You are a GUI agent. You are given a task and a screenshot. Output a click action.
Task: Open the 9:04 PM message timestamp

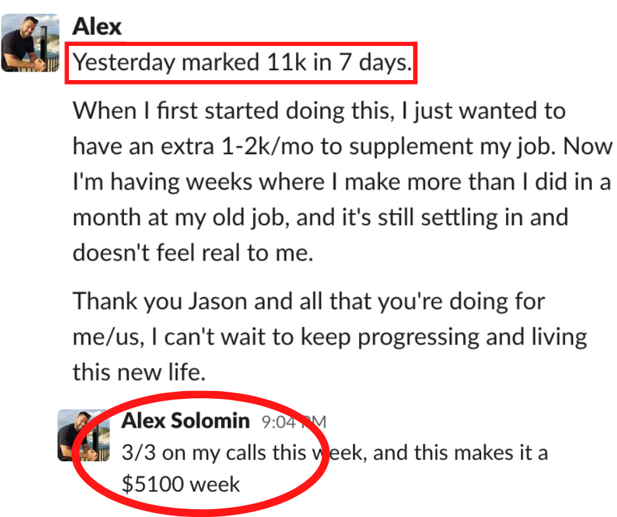[294, 422]
